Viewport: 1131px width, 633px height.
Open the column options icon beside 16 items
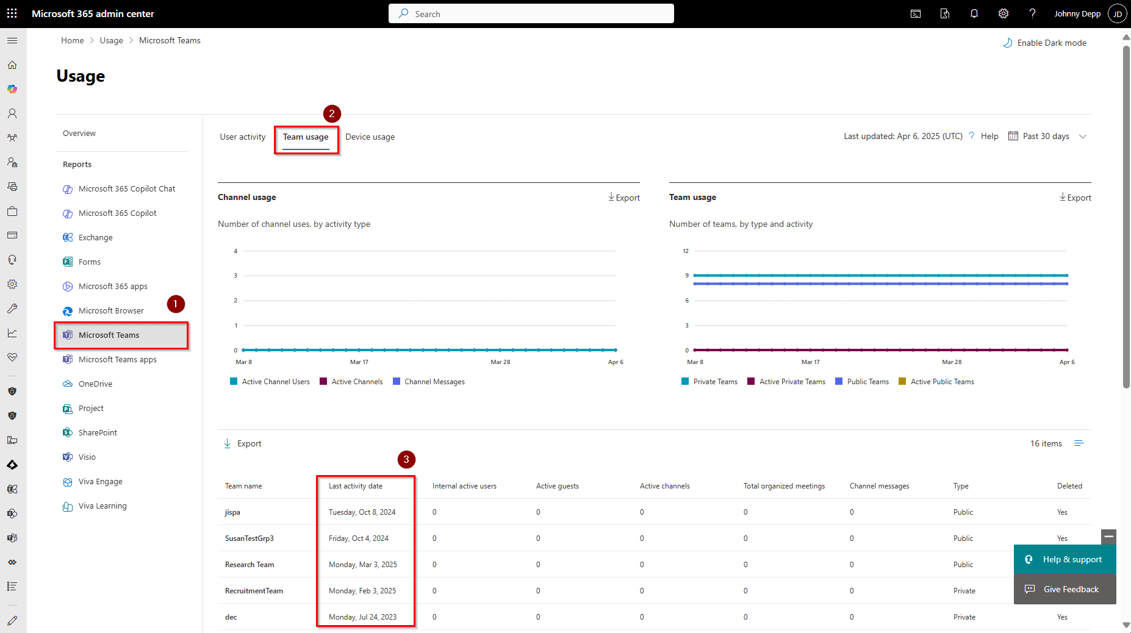(1079, 443)
